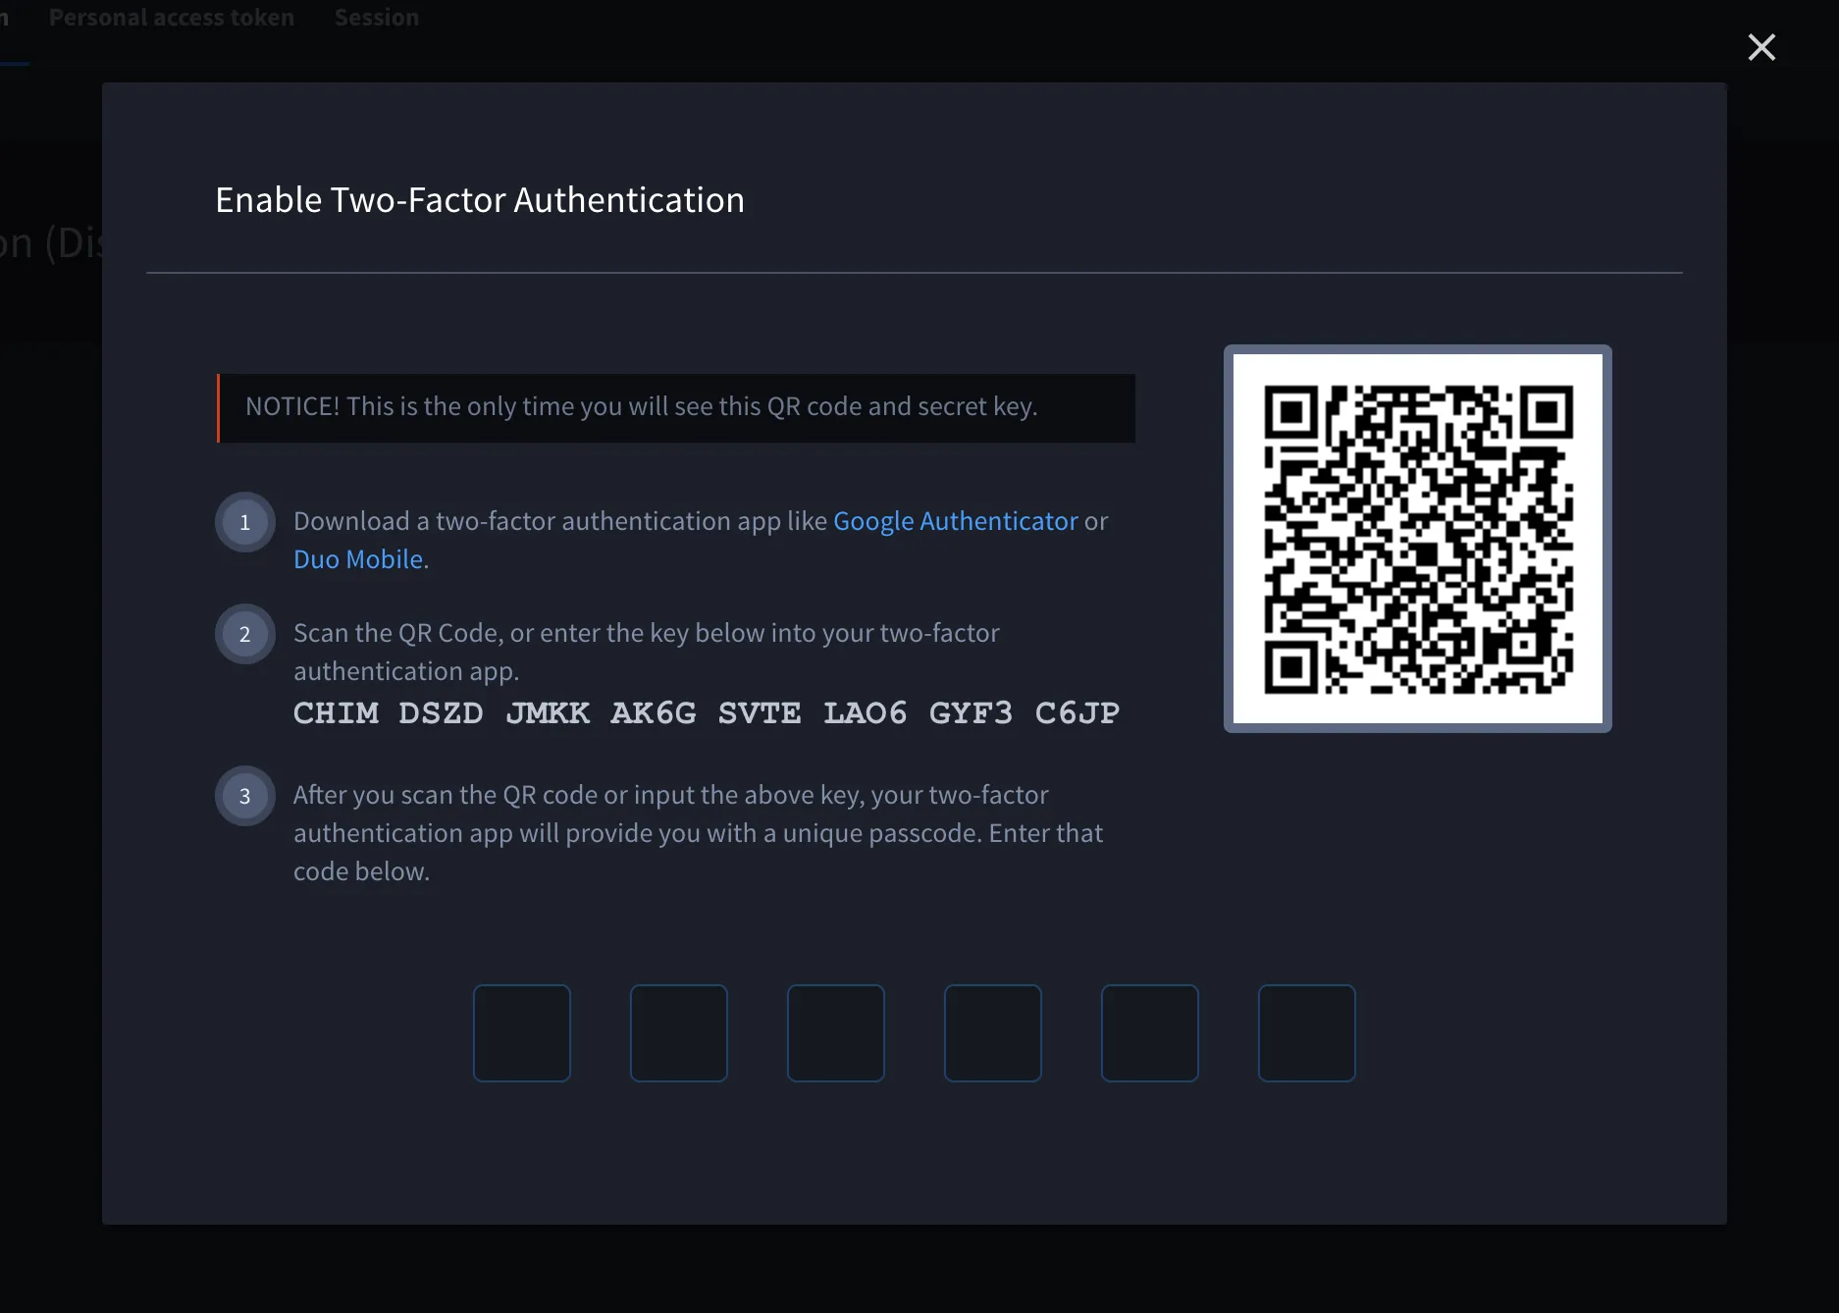
Task: Click the QR code image
Action: pyautogui.click(x=1418, y=539)
